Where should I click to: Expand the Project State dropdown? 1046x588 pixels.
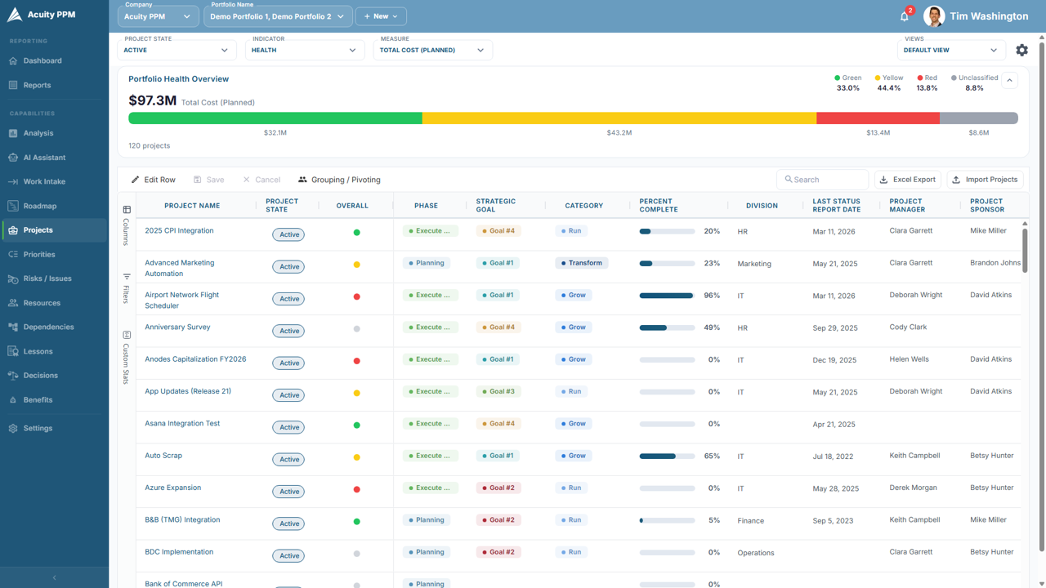[177, 50]
